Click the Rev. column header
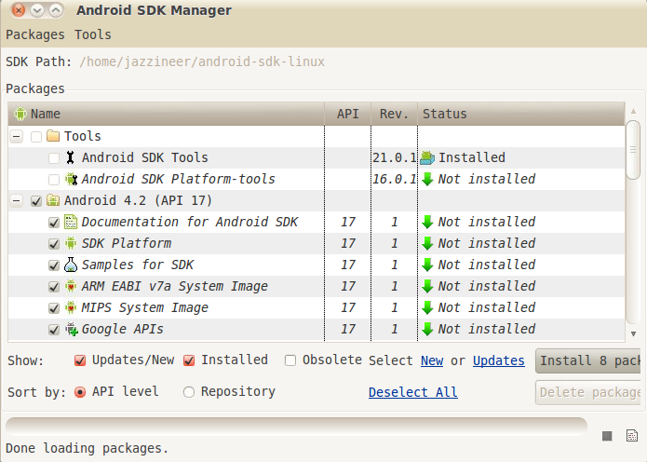Screen dimensions: 647x462 pos(394,114)
